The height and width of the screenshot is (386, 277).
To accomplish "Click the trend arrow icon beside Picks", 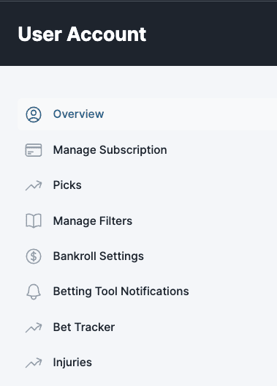I will pyautogui.click(x=34, y=185).
